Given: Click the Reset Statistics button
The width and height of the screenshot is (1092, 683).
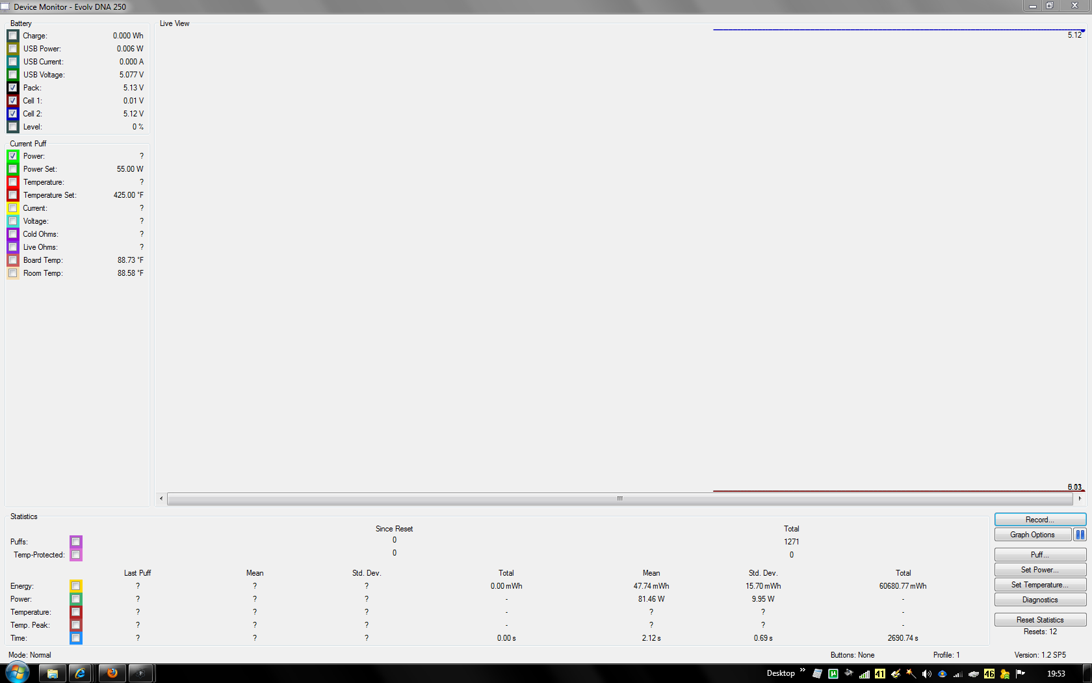Looking at the screenshot, I should click(x=1039, y=620).
